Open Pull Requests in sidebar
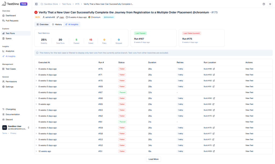Viewport: 275px width, 164px height. pyautogui.click(x=12, y=21)
